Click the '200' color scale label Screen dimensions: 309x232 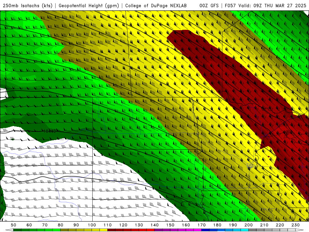tap(248, 225)
